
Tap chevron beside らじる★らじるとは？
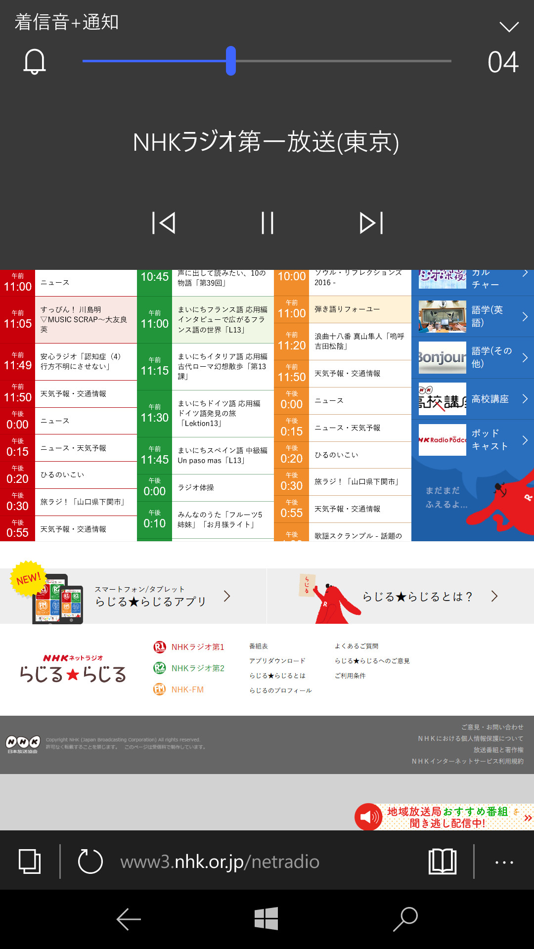[494, 596]
